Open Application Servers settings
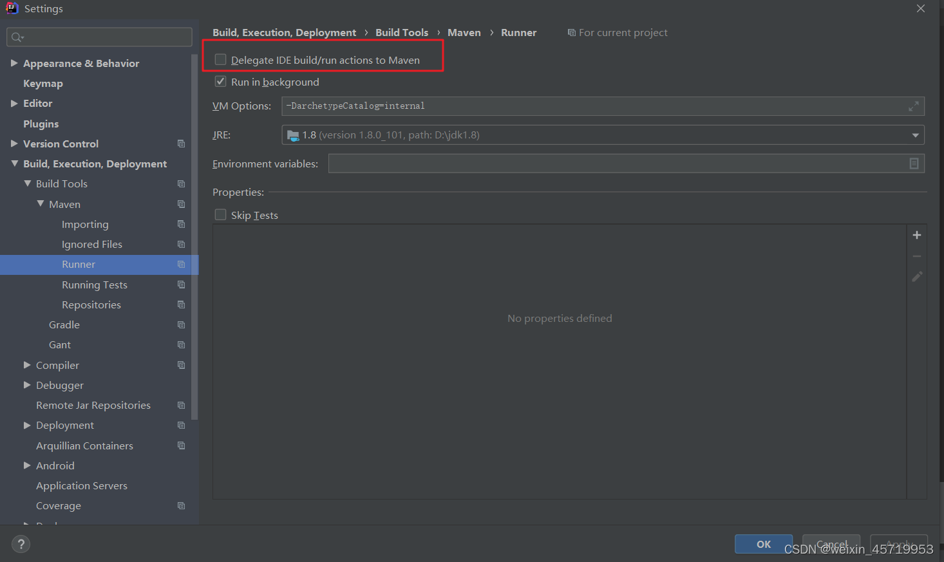 82,486
